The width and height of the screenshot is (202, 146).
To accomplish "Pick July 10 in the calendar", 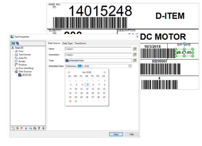I will coord(76,89).
